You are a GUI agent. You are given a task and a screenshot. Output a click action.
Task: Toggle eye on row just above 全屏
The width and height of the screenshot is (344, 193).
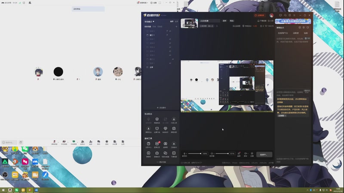[170, 63]
